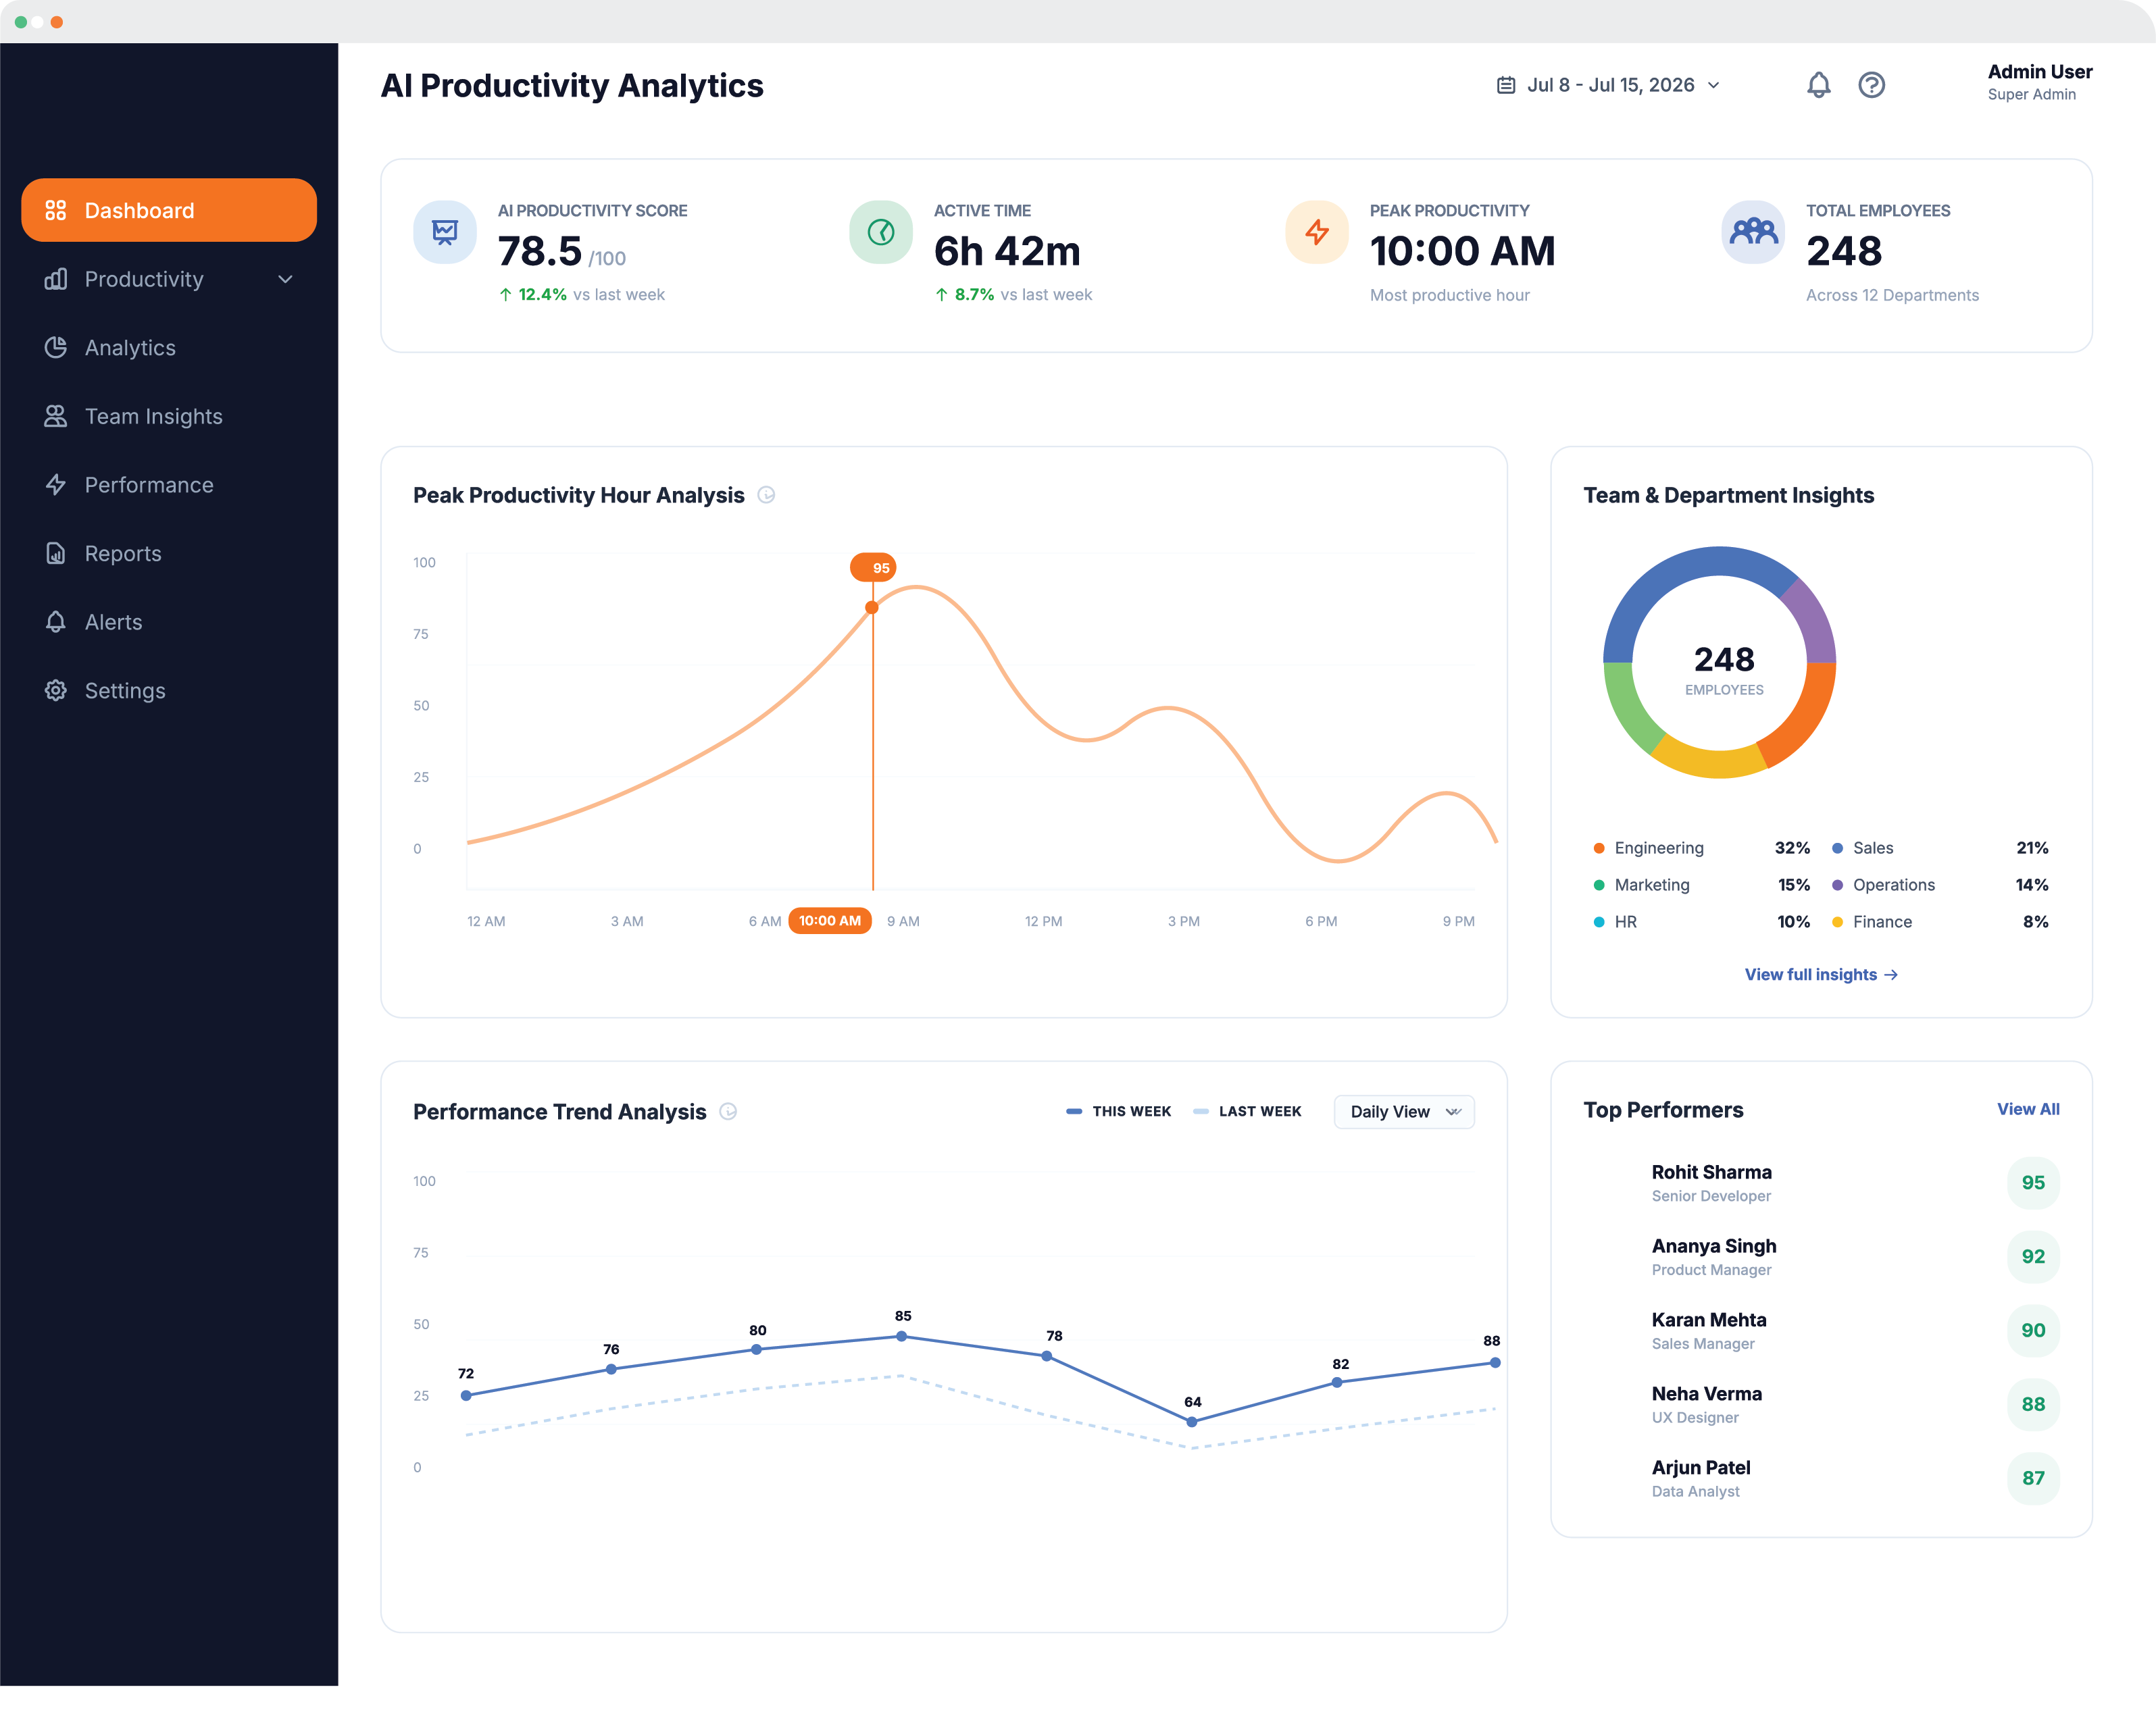Open the help question mark icon

click(x=1872, y=85)
